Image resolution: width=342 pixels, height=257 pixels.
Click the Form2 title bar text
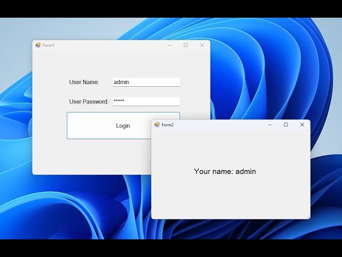[x=167, y=125]
